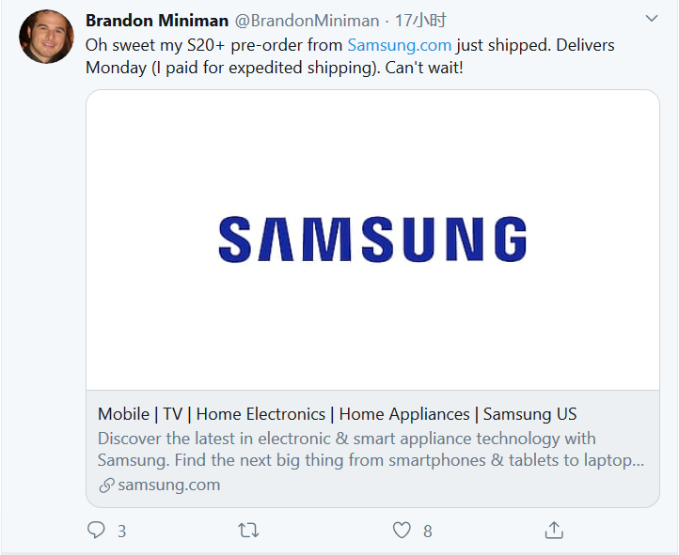Open the share tweet icon
Viewport: 679px width, 555px height.
[x=554, y=531]
